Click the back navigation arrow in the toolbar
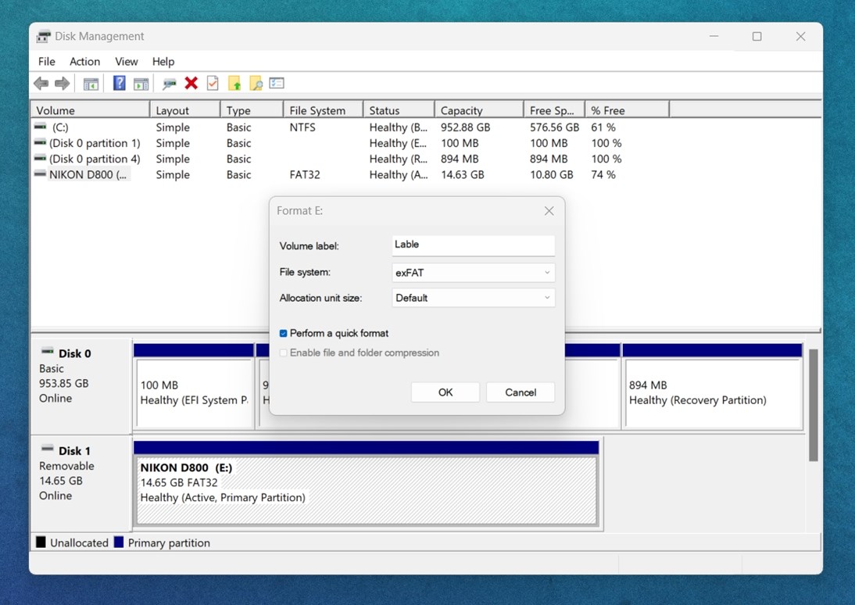The height and width of the screenshot is (605, 855). (41, 83)
